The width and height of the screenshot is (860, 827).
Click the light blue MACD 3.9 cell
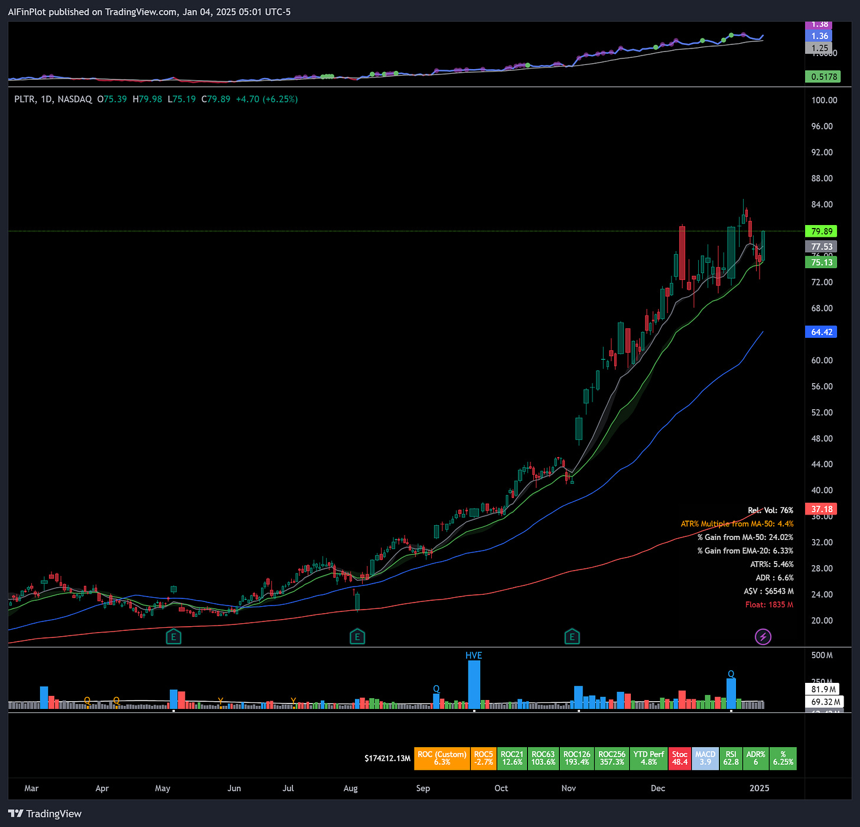pos(705,758)
